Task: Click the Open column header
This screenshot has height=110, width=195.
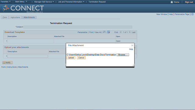Action: [118, 36]
